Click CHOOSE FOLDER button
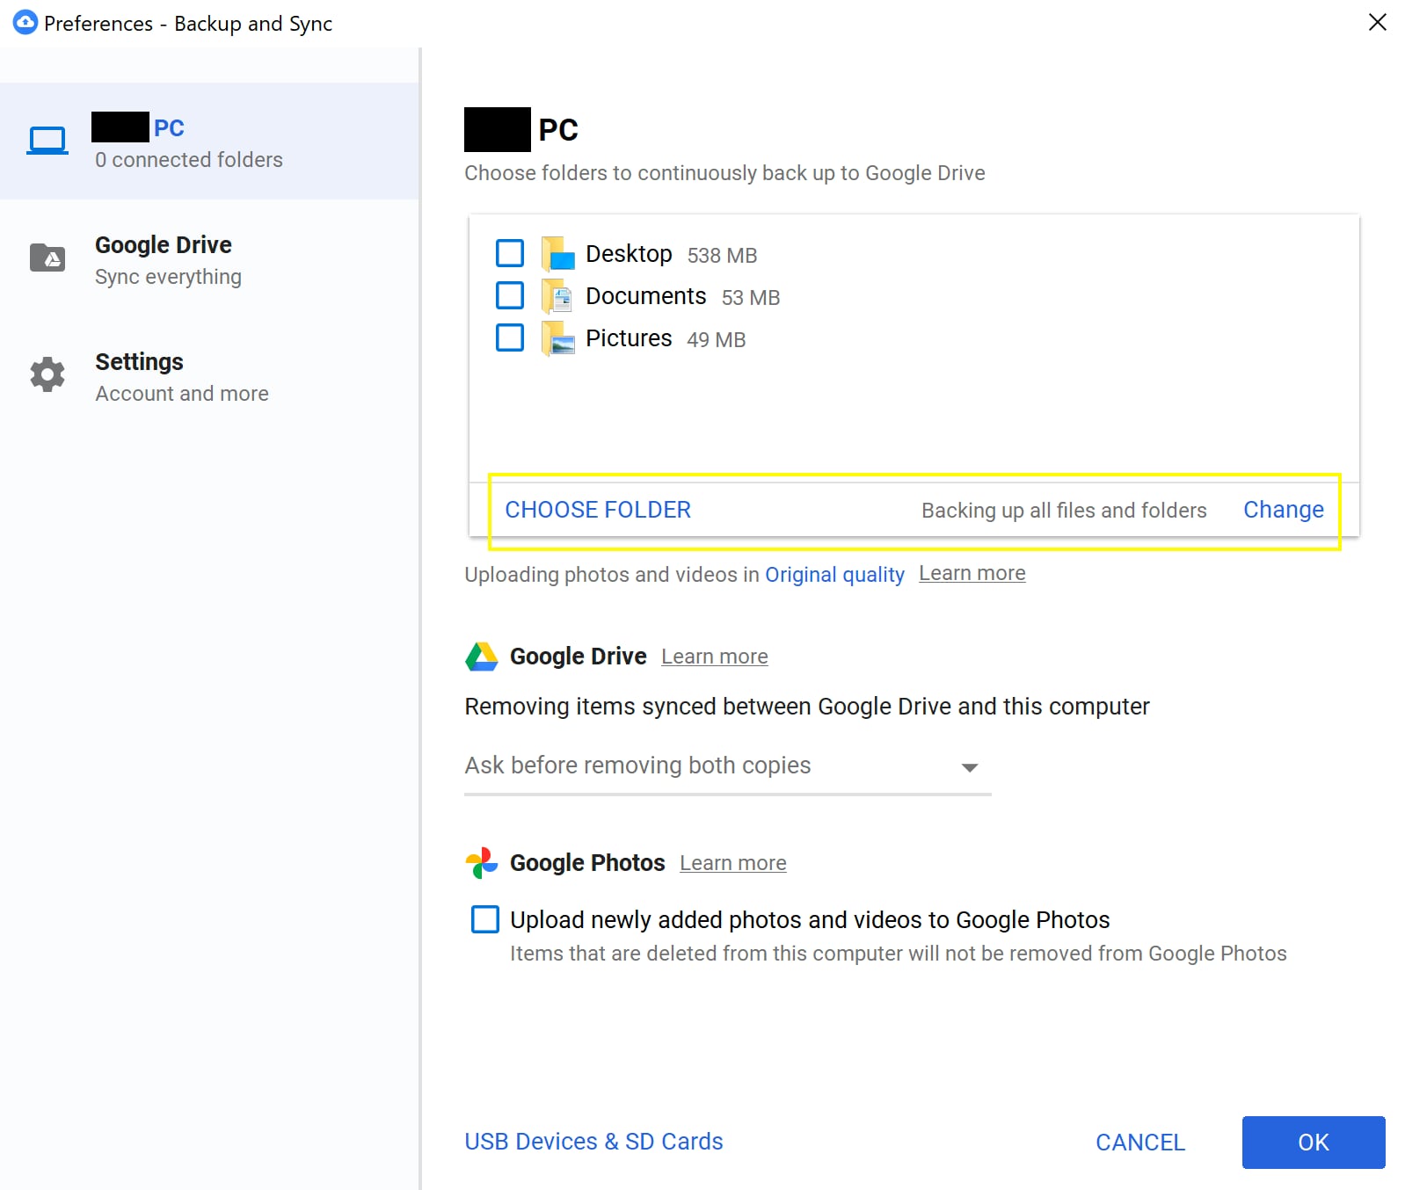The height and width of the screenshot is (1190, 1405). (598, 510)
